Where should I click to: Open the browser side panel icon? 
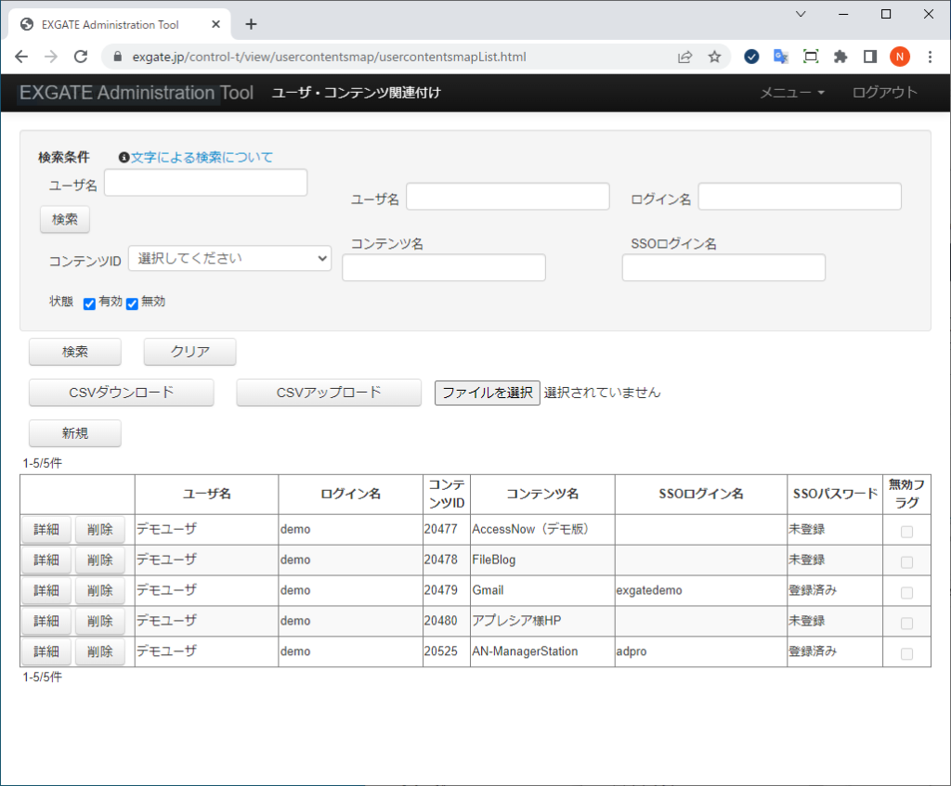point(870,57)
